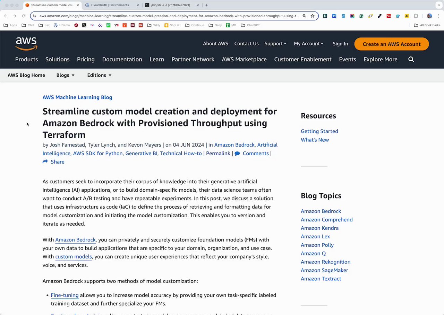This screenshot has width=444, height=315.
Task: Open a new browser tab
Action: [207, 5]
